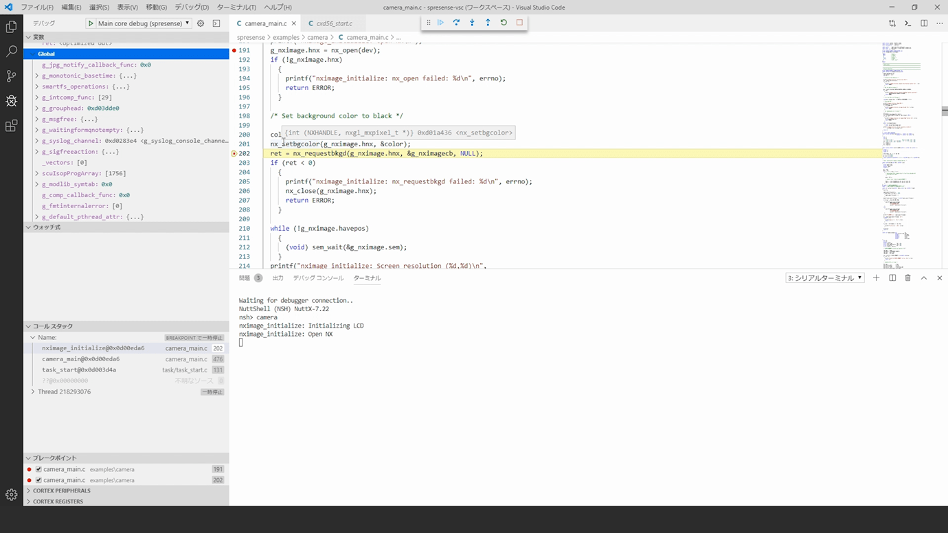Open the ファイル(F) menu

pyautogui.click(x=37, y=7)
